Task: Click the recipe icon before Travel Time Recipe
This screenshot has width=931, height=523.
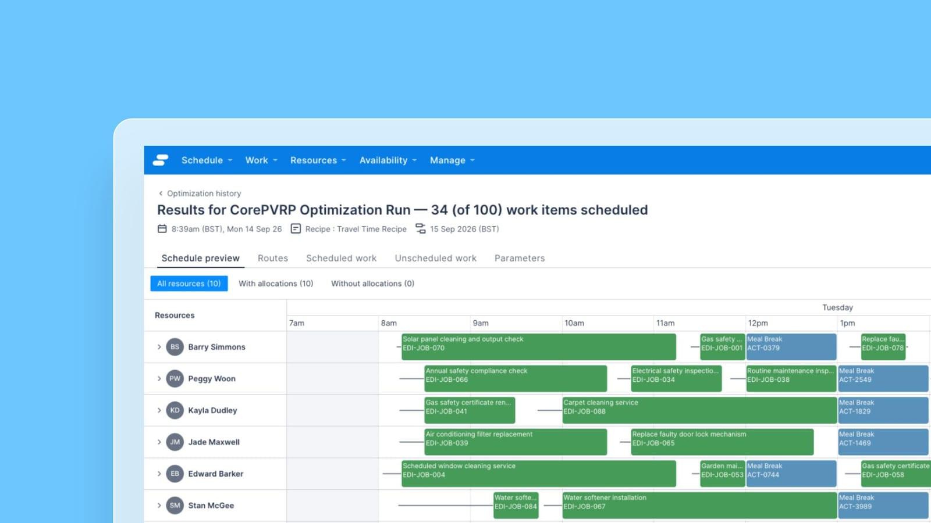Action: click(296, 229)
